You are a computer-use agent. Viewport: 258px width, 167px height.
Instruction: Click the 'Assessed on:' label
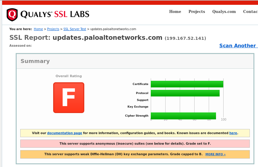[21, 46]
